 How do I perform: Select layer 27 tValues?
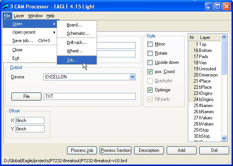[205, 118]
